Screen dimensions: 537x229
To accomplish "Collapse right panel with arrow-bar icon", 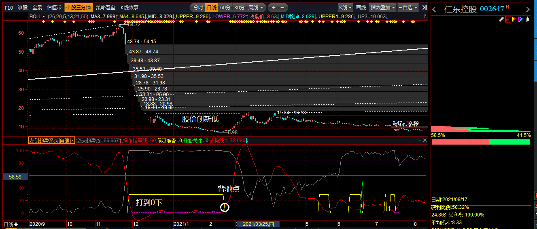I will tap(424, 7).
